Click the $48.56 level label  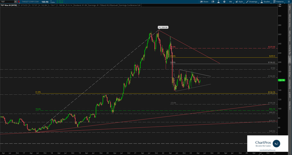[x=272, y=131]
